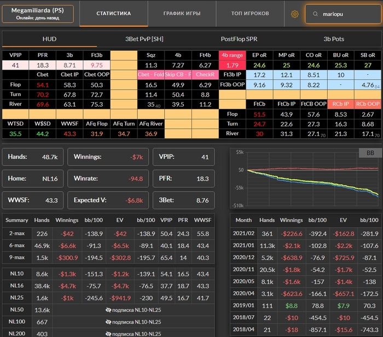Click the magnifier icon in search box

[x=314, y=14]
